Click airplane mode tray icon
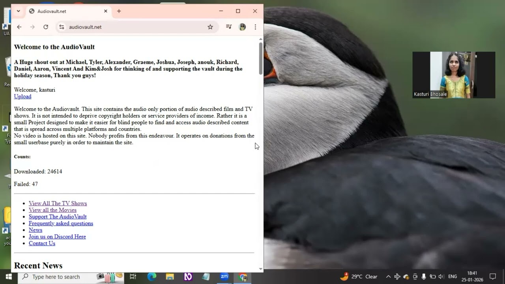Screen dimensions: 505x284 (x=397, y=277)
